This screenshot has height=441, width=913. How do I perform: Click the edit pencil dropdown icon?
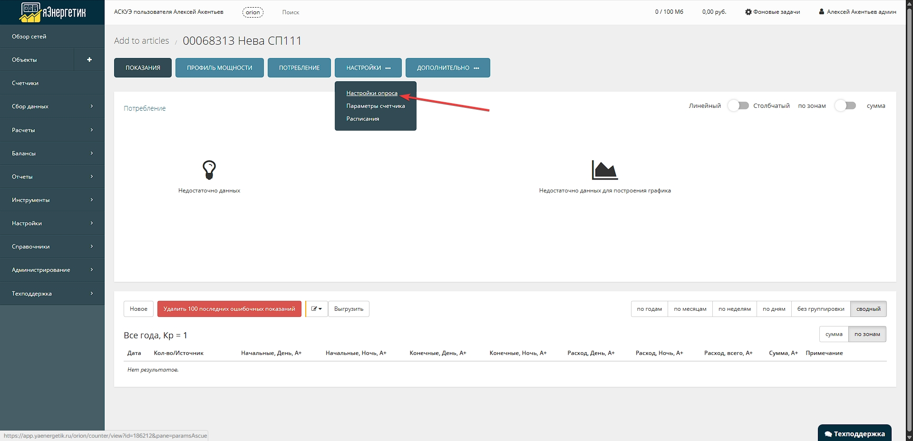pos(316,309)
